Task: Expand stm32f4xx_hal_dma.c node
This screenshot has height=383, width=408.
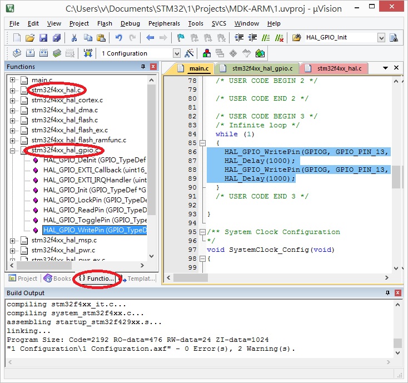Action: 12,111
